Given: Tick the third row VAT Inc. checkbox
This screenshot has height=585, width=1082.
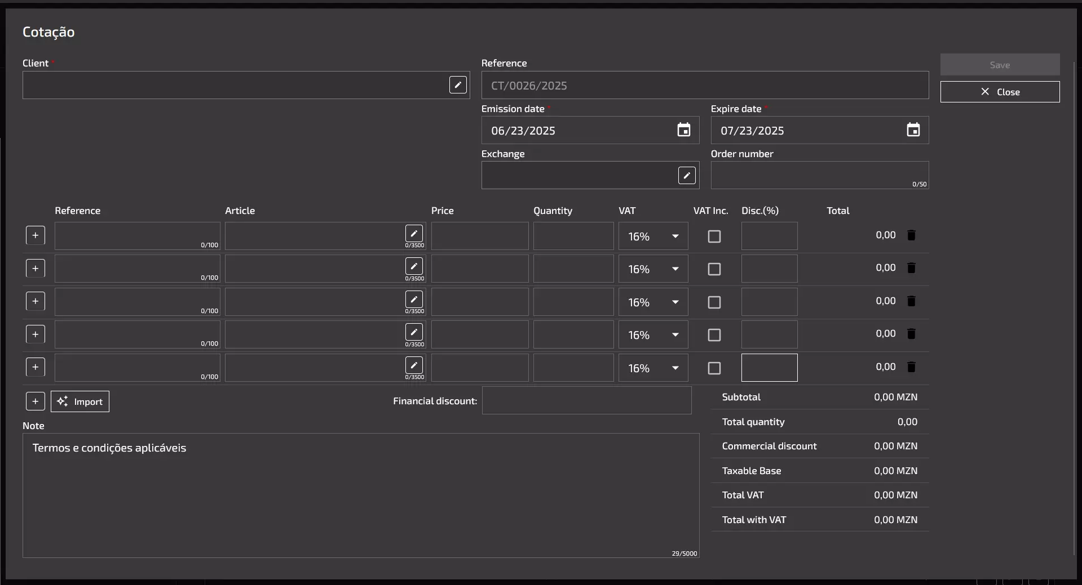Looking at the screenshot, I should coord(714,302).
